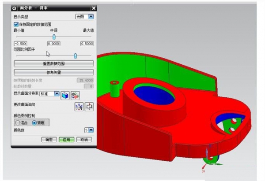
Task: Click the flip single face normal icon
Action: tap(89, 107)
